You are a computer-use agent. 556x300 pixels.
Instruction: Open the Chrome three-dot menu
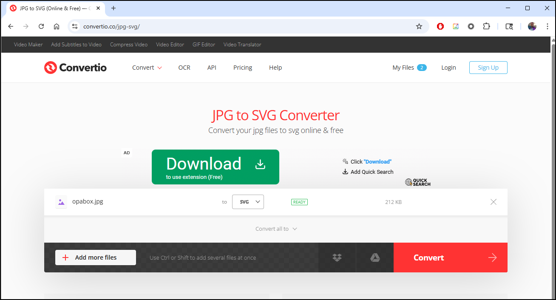click(x=547, y=26)
